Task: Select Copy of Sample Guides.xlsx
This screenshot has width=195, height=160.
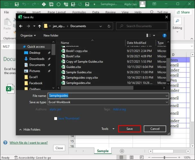Action: pos(84,62)
